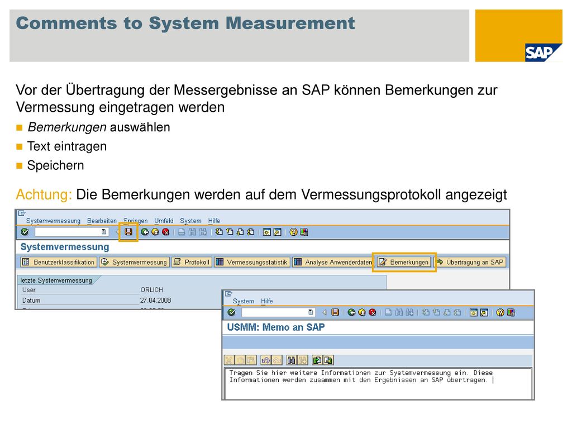
Task: Click Customize Local Layout icon in Systemvermessung toolbar
Action: tap(304, 232)
